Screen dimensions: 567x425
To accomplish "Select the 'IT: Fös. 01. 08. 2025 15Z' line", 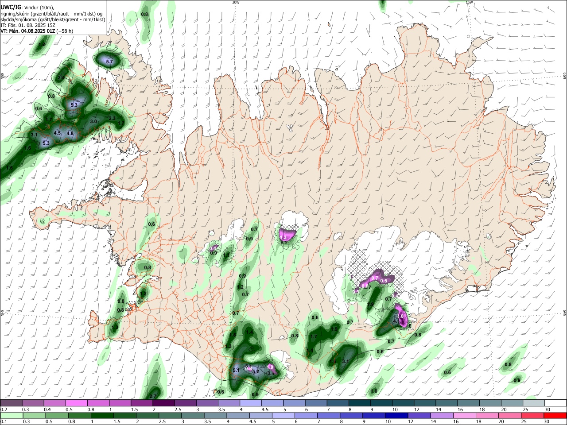I will [x=28, y=25].
